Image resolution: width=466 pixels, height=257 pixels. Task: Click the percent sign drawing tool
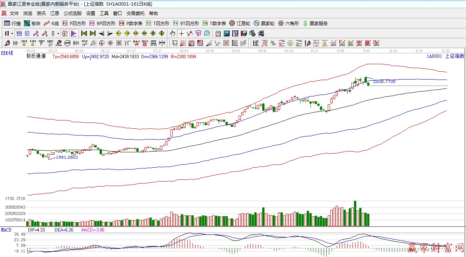(273, 43)
